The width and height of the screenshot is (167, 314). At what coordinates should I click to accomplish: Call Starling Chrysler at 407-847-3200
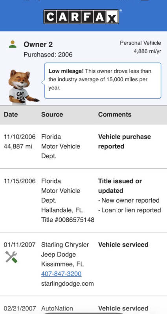[x=61, y=274]
